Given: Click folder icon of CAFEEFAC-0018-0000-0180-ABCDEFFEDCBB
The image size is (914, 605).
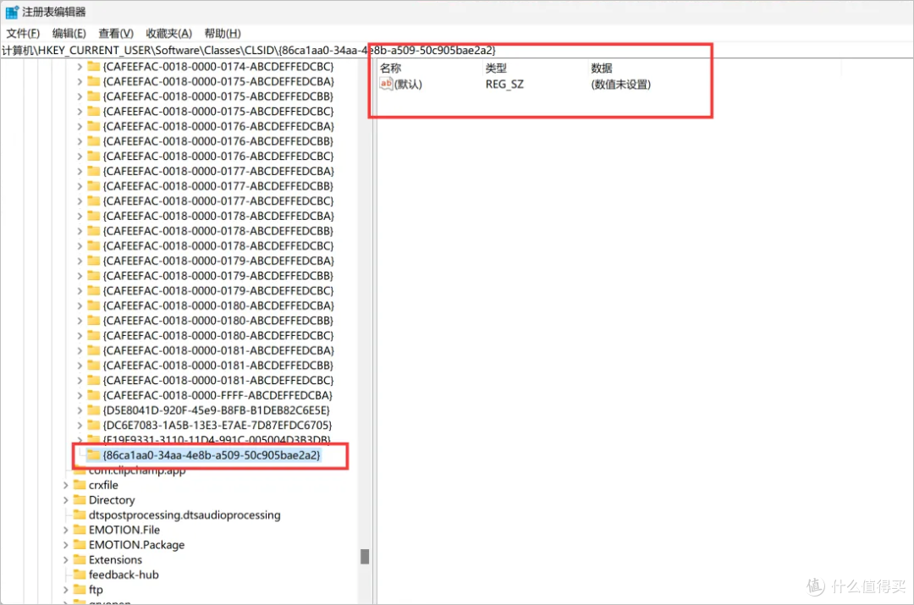Looking at the screenshot, I should pos(93,321).
